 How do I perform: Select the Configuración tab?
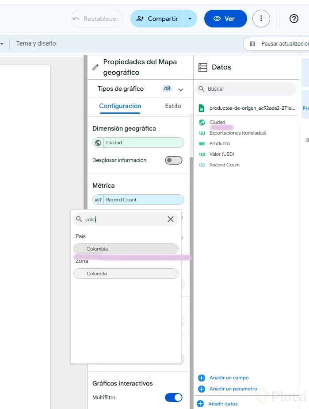click(120, 106)
